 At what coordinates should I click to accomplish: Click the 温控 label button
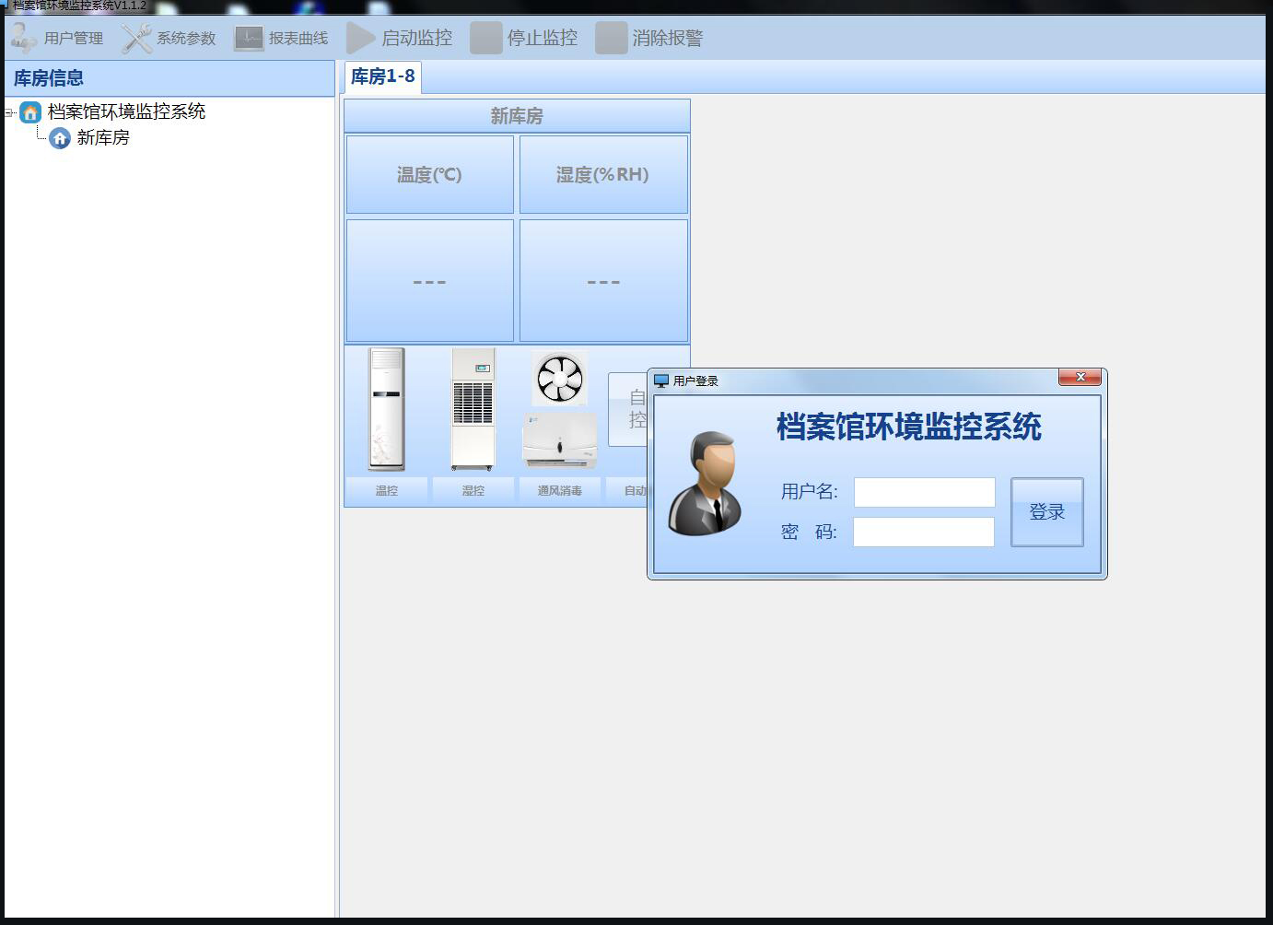tap(387, 491)
